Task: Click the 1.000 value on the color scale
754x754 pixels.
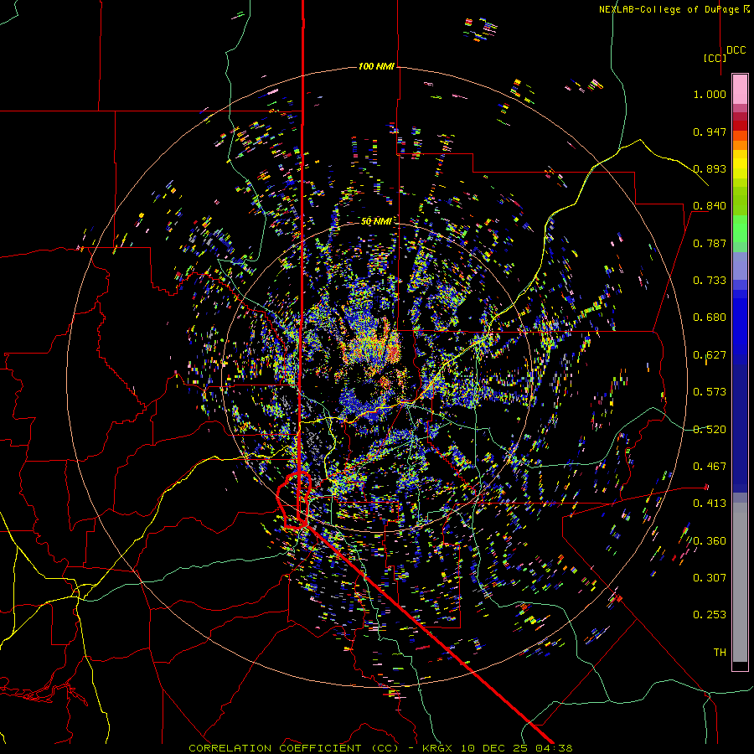Action: point(710,94)
